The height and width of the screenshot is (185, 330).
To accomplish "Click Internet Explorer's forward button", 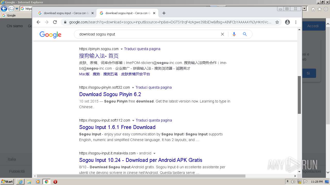I will [x=11, y=8].
